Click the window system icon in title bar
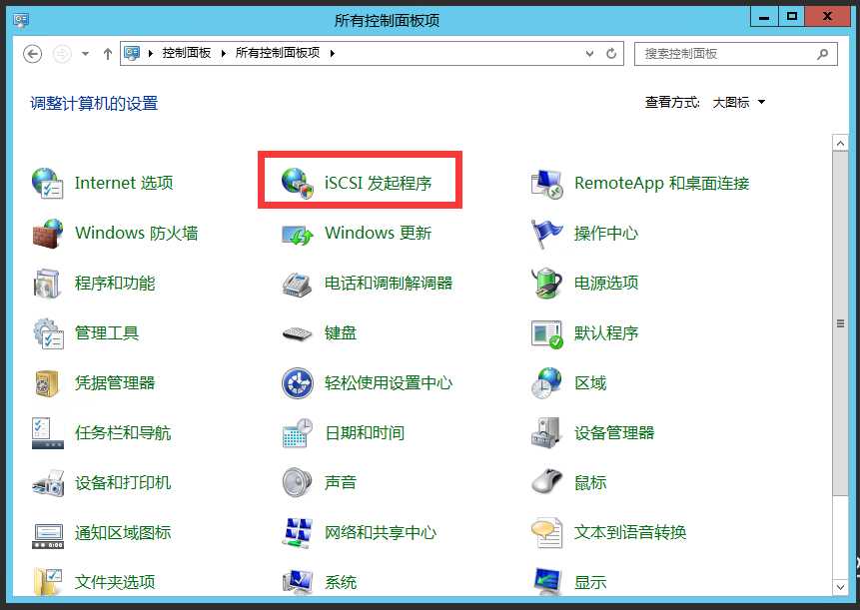 (x=21, y=20)
